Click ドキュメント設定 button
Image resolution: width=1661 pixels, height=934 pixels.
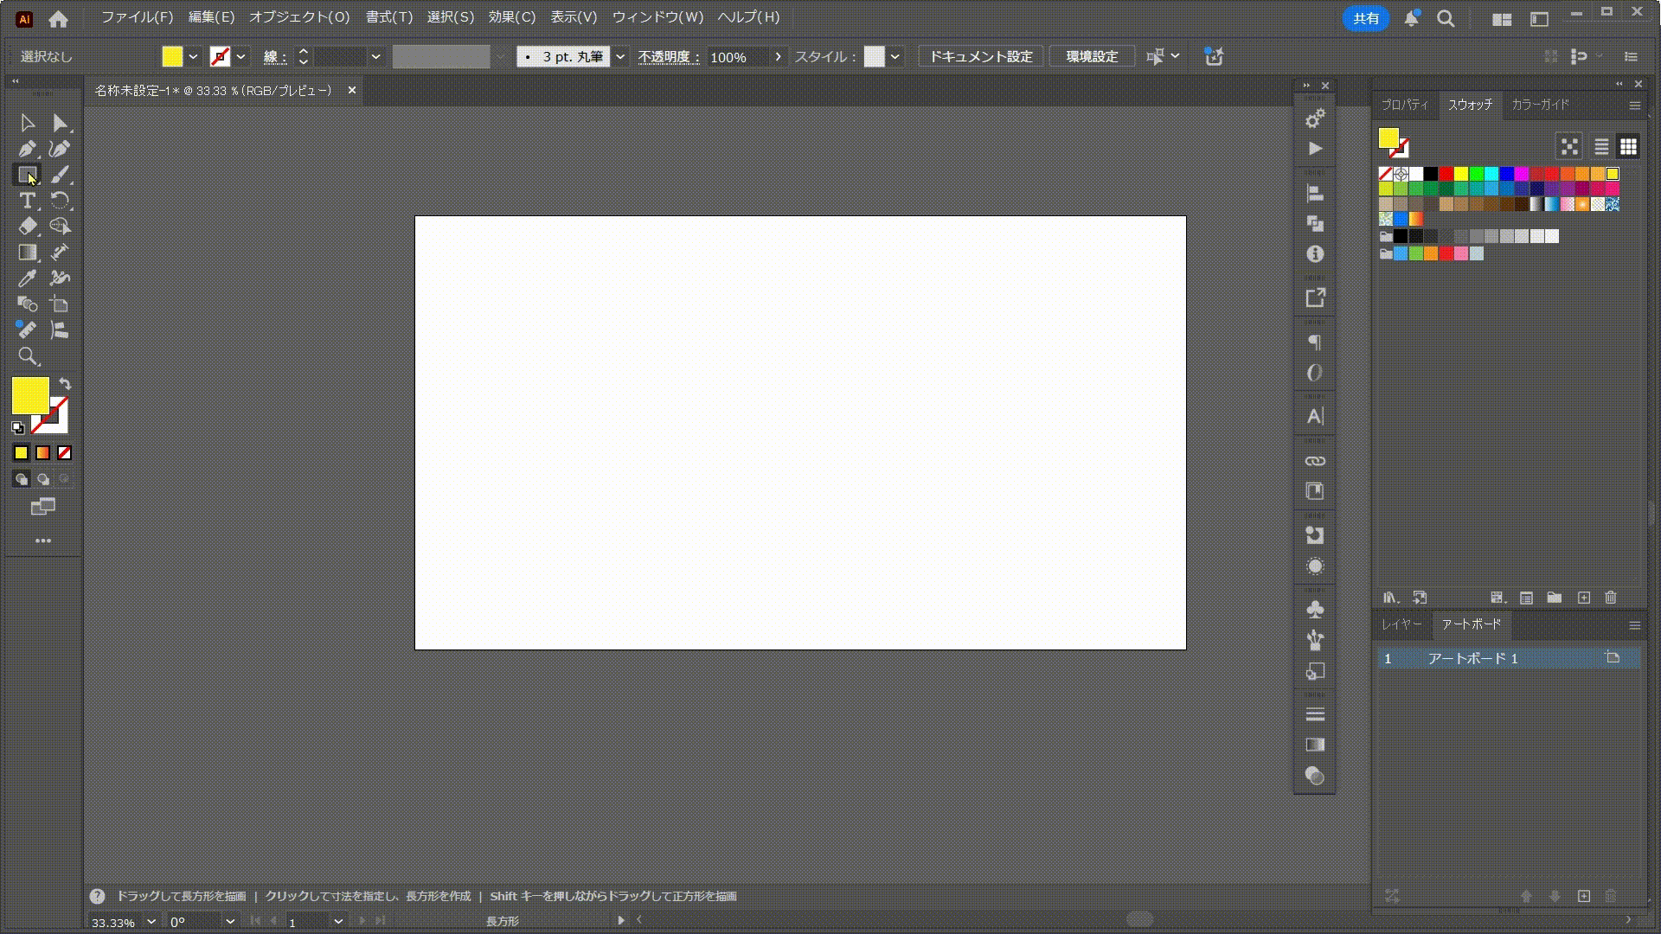coord(980,56)
